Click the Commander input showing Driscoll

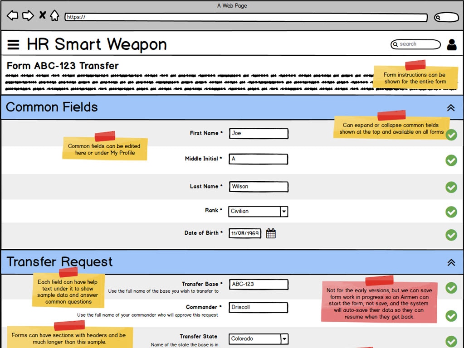(258, 307)
